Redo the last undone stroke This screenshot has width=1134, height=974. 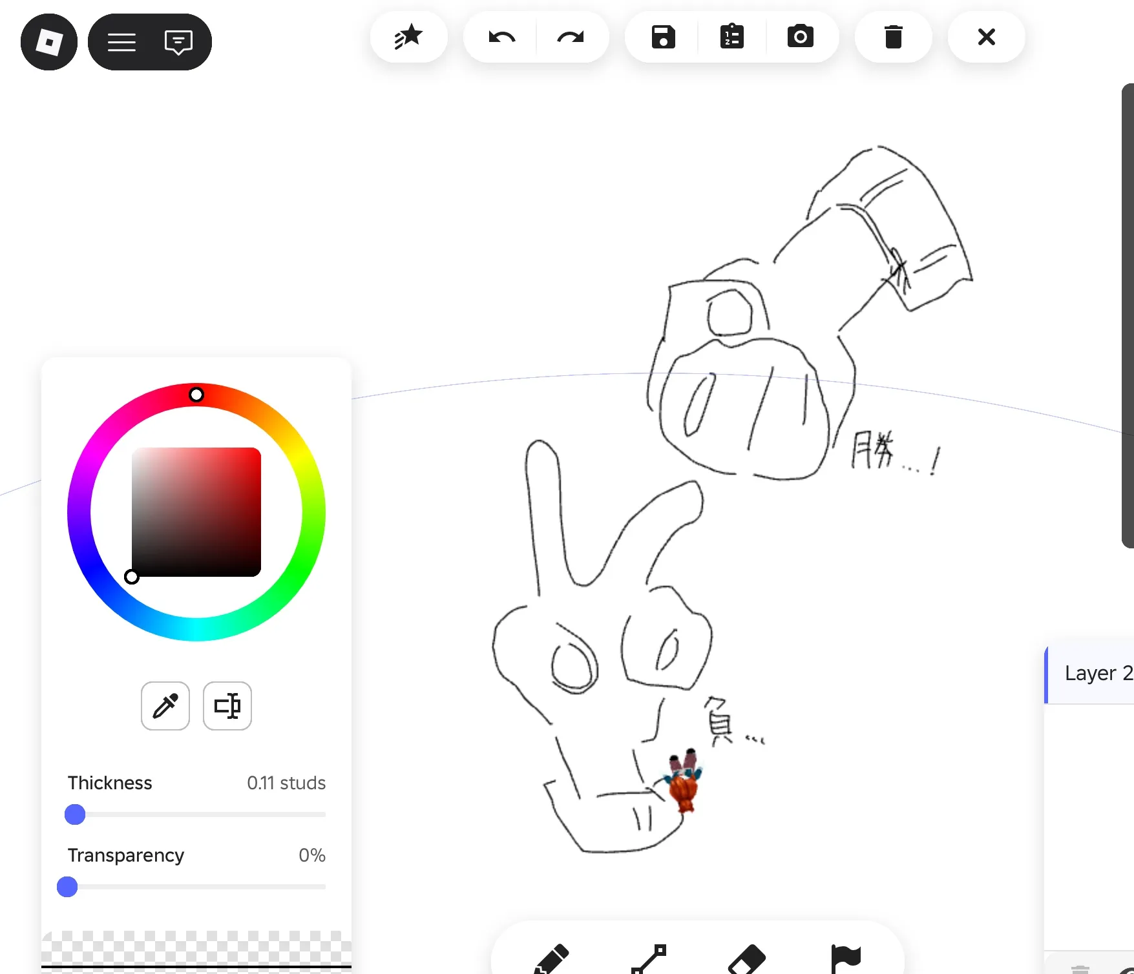[x=571, y=37]
